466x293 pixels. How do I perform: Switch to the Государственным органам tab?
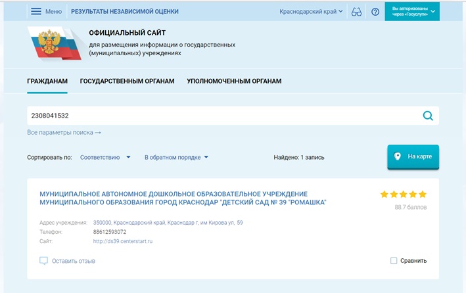(x=128, y=81)
